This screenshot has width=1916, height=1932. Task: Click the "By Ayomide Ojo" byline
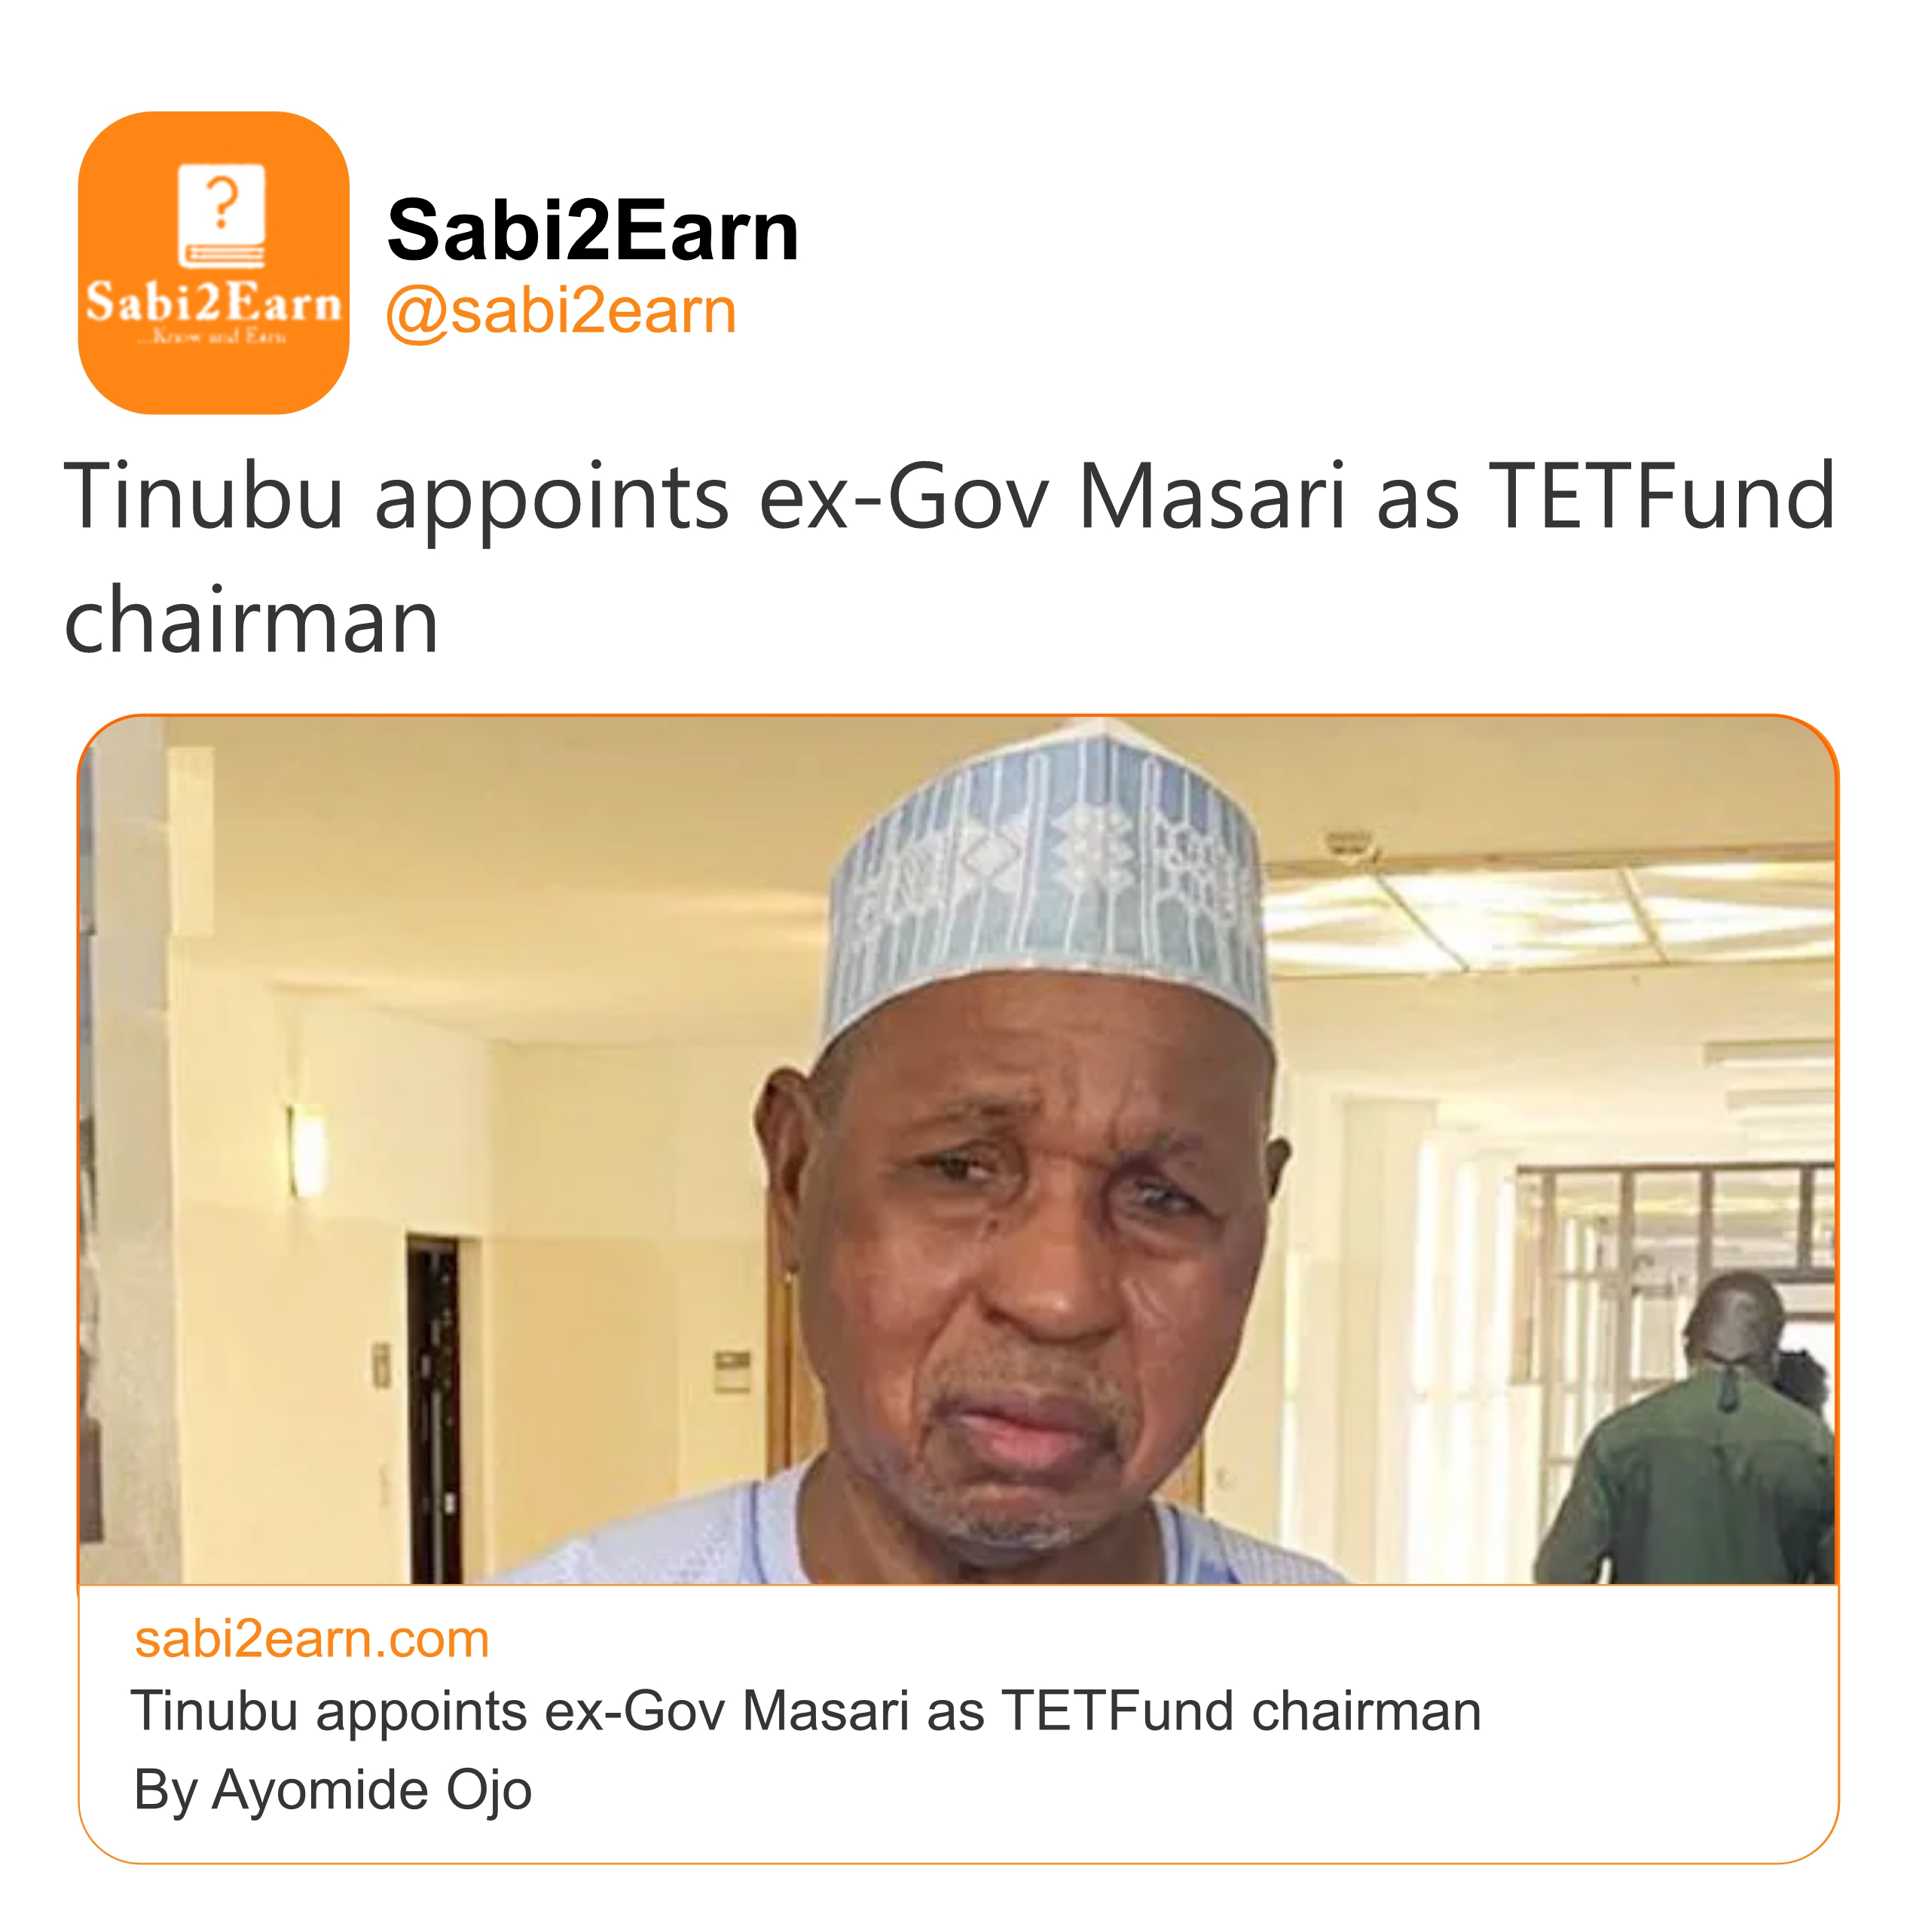coord(332,1790)
